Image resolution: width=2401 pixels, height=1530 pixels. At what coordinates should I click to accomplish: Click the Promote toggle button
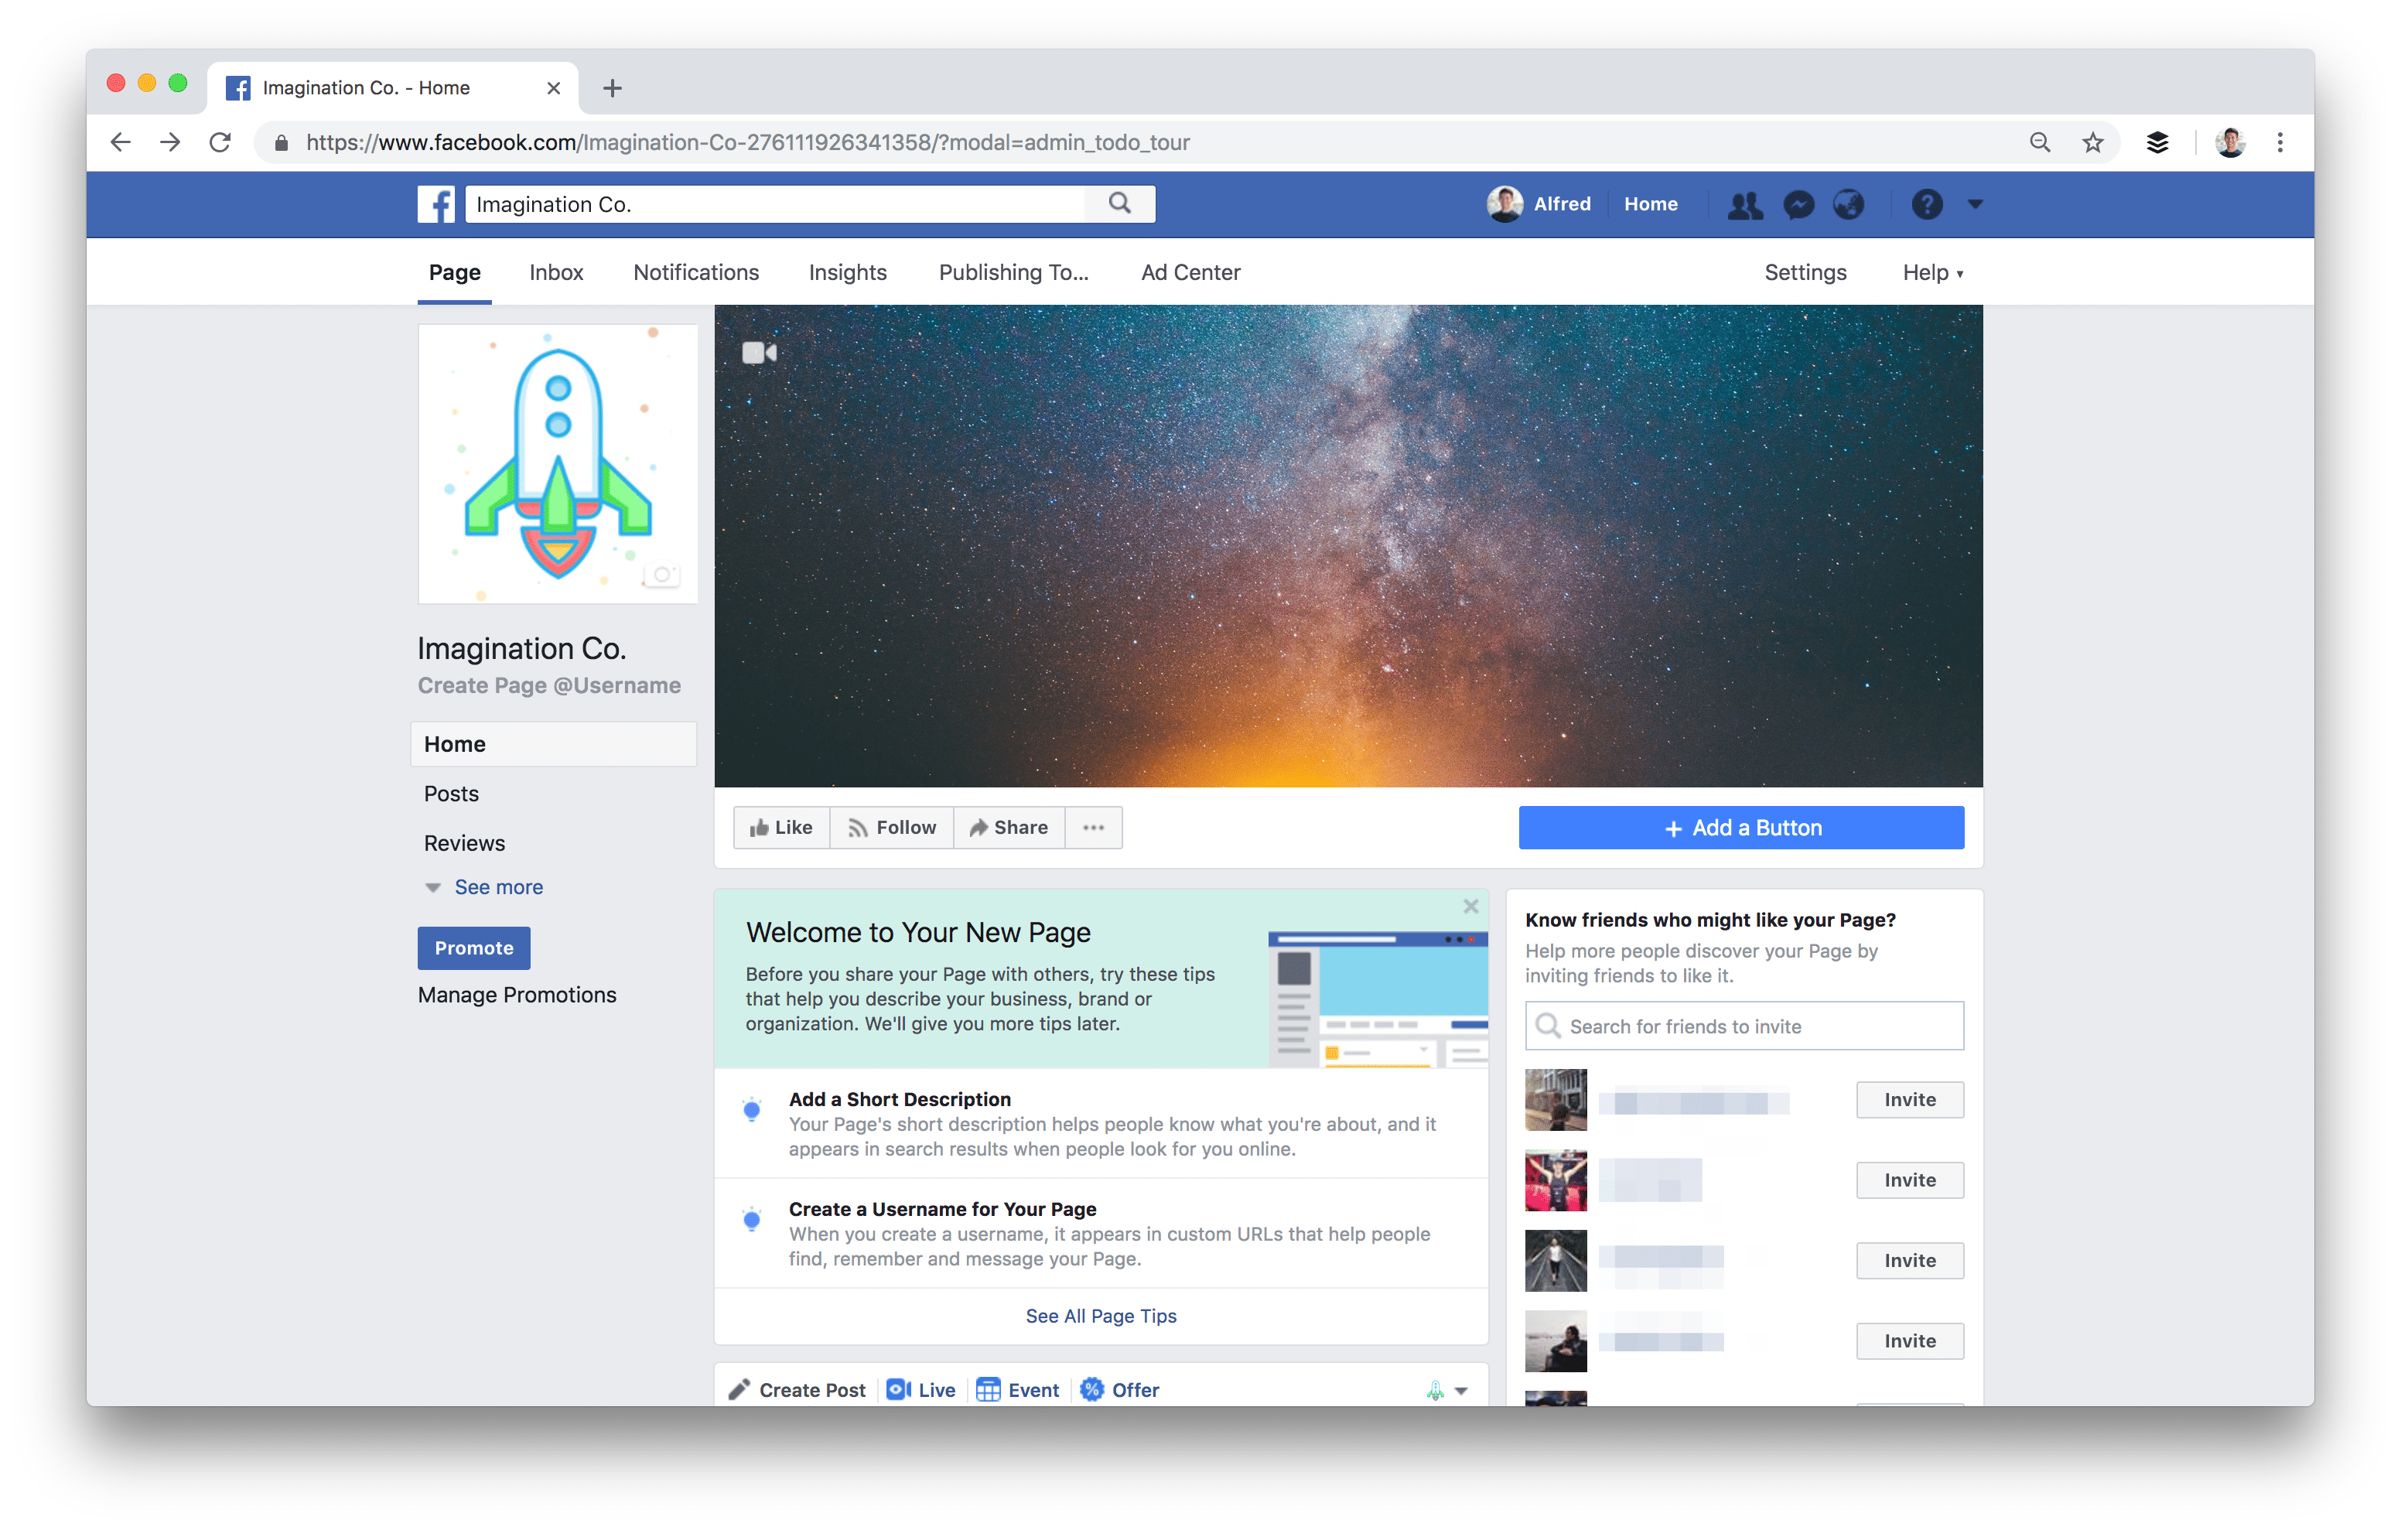coord(473,947)
